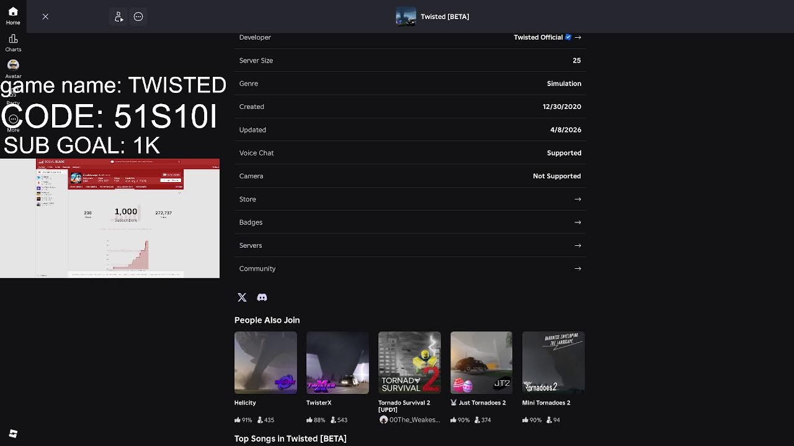
Task: Click the arrow next to the developer name
Action: [578, 37]
